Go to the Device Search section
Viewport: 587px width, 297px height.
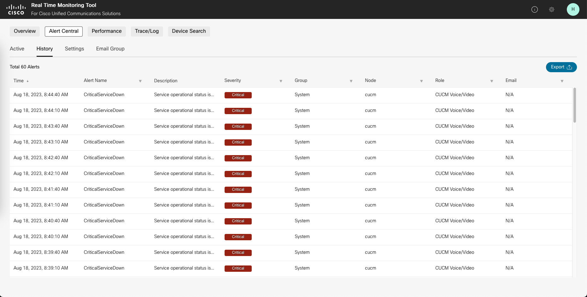(x=189, y=31)
